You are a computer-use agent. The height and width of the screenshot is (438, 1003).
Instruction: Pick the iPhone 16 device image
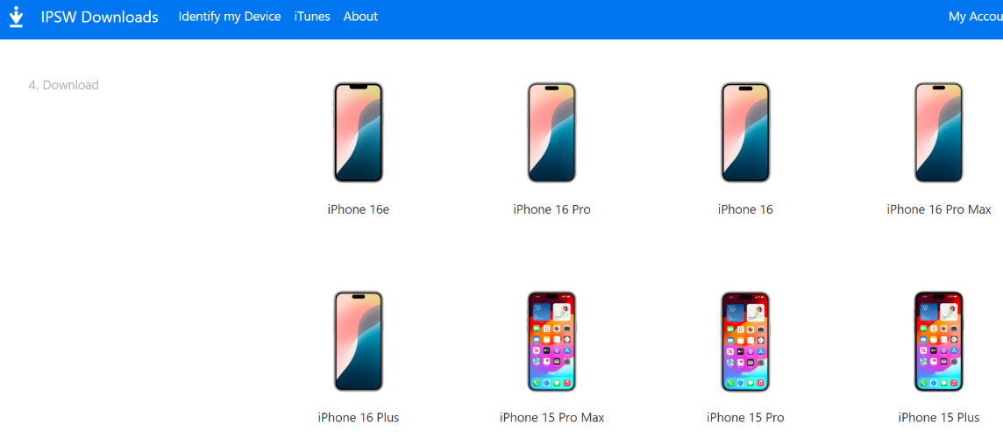745,132
